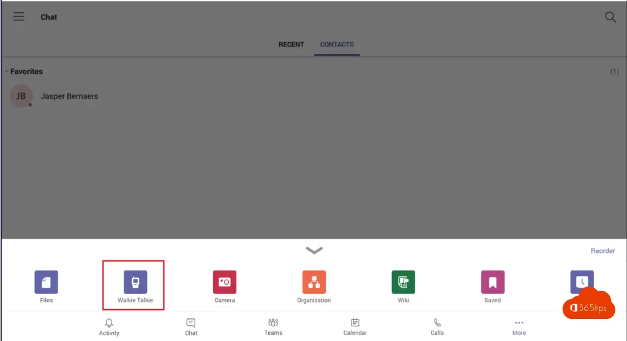Collapse the app drawer with the chevron
This screenshot has width=627, height=341.
tap(314, 250)
